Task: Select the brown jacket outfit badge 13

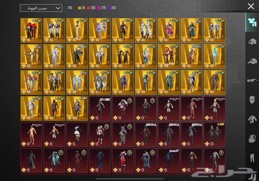Action: point(146,109)
